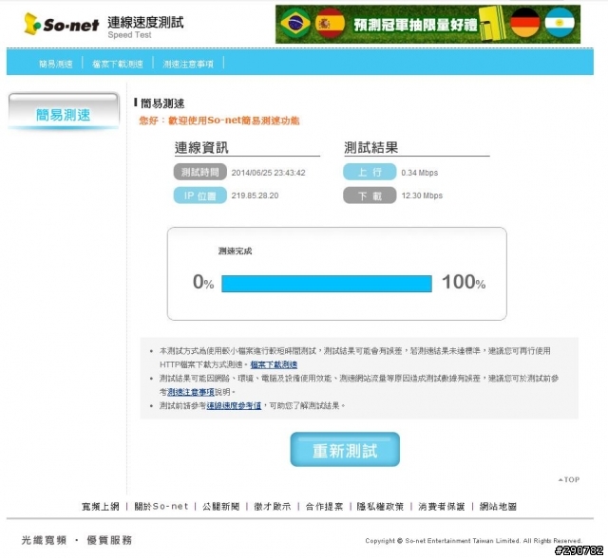Click the Brazil flag icon in banner
The height and width of the screenshot is (558, 608).
click(x=295, y=23)
